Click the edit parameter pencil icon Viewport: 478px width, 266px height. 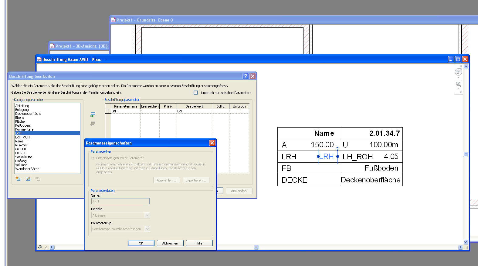(x=28, y=179)
